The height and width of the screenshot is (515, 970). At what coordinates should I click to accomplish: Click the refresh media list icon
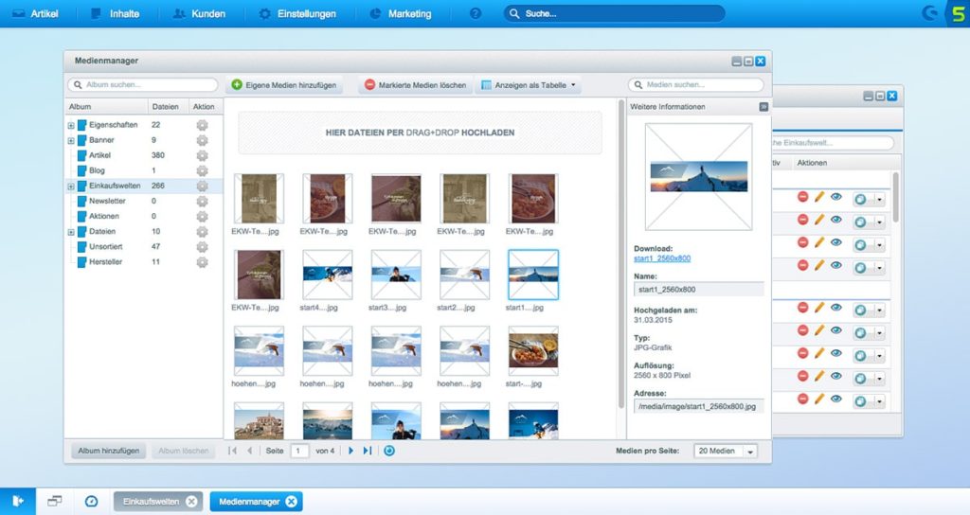point(389,451)
